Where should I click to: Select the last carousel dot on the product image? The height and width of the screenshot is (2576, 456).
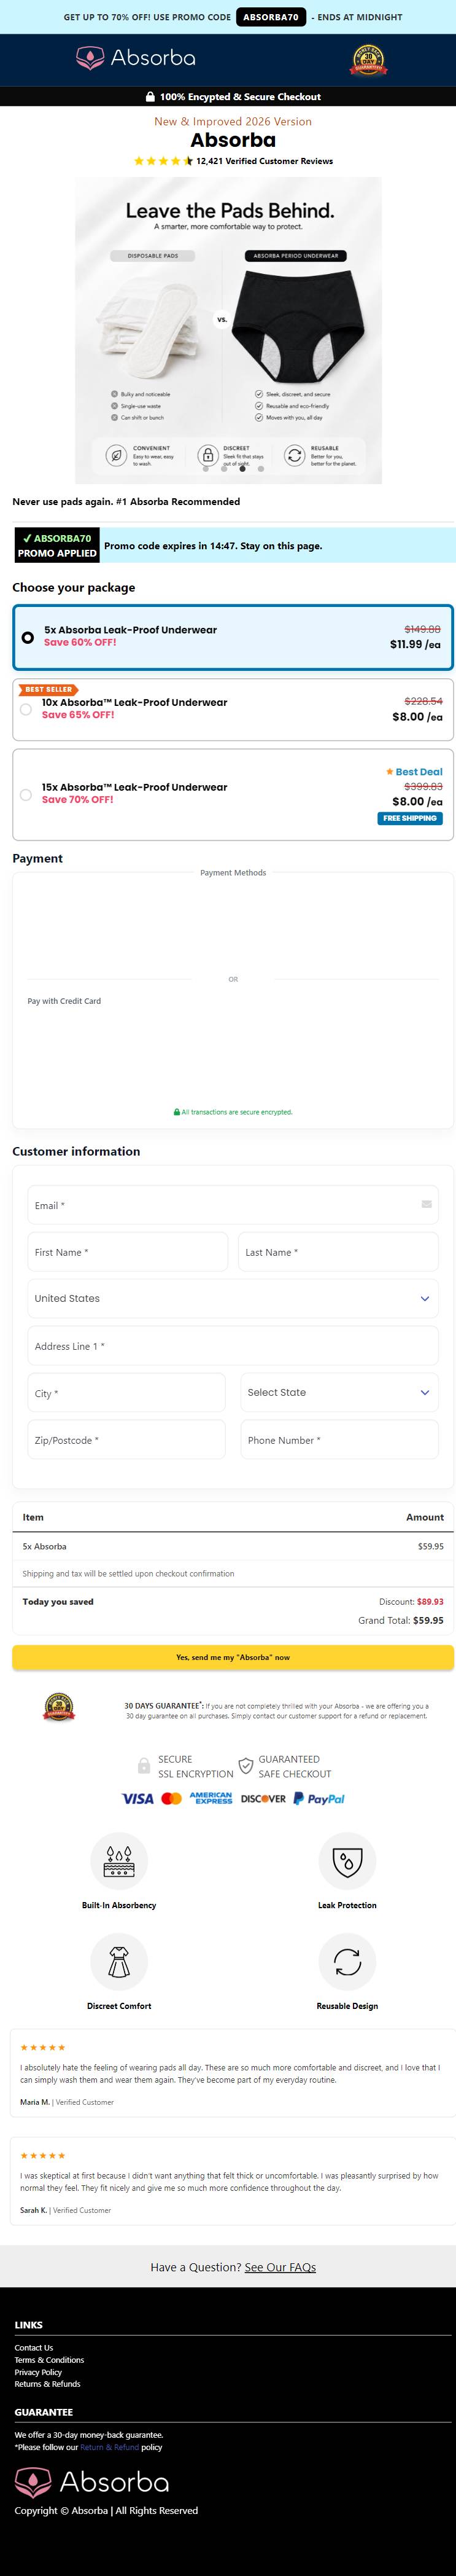[x=261, y=468]
